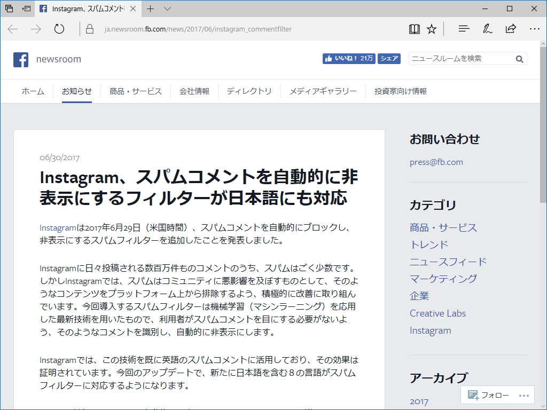Viewport: 547px width, 410px height.
Task: Refresh the current page
Action: pos(59,28)
